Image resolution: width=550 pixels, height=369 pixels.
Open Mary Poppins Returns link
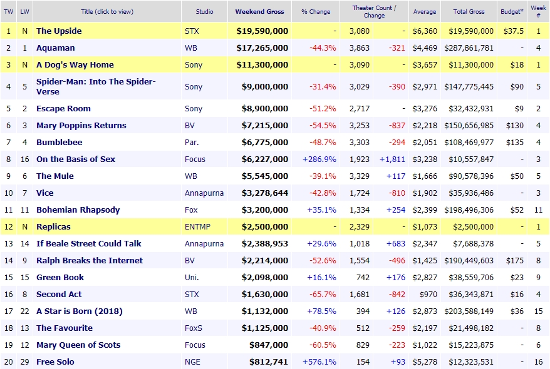[x=81, y=125]
